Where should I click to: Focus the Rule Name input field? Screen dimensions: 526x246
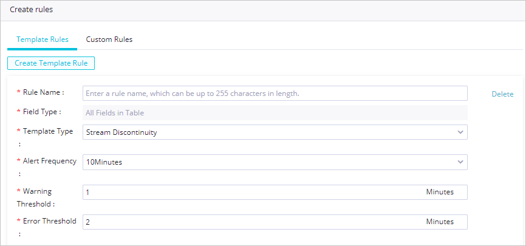click(275, 94)
